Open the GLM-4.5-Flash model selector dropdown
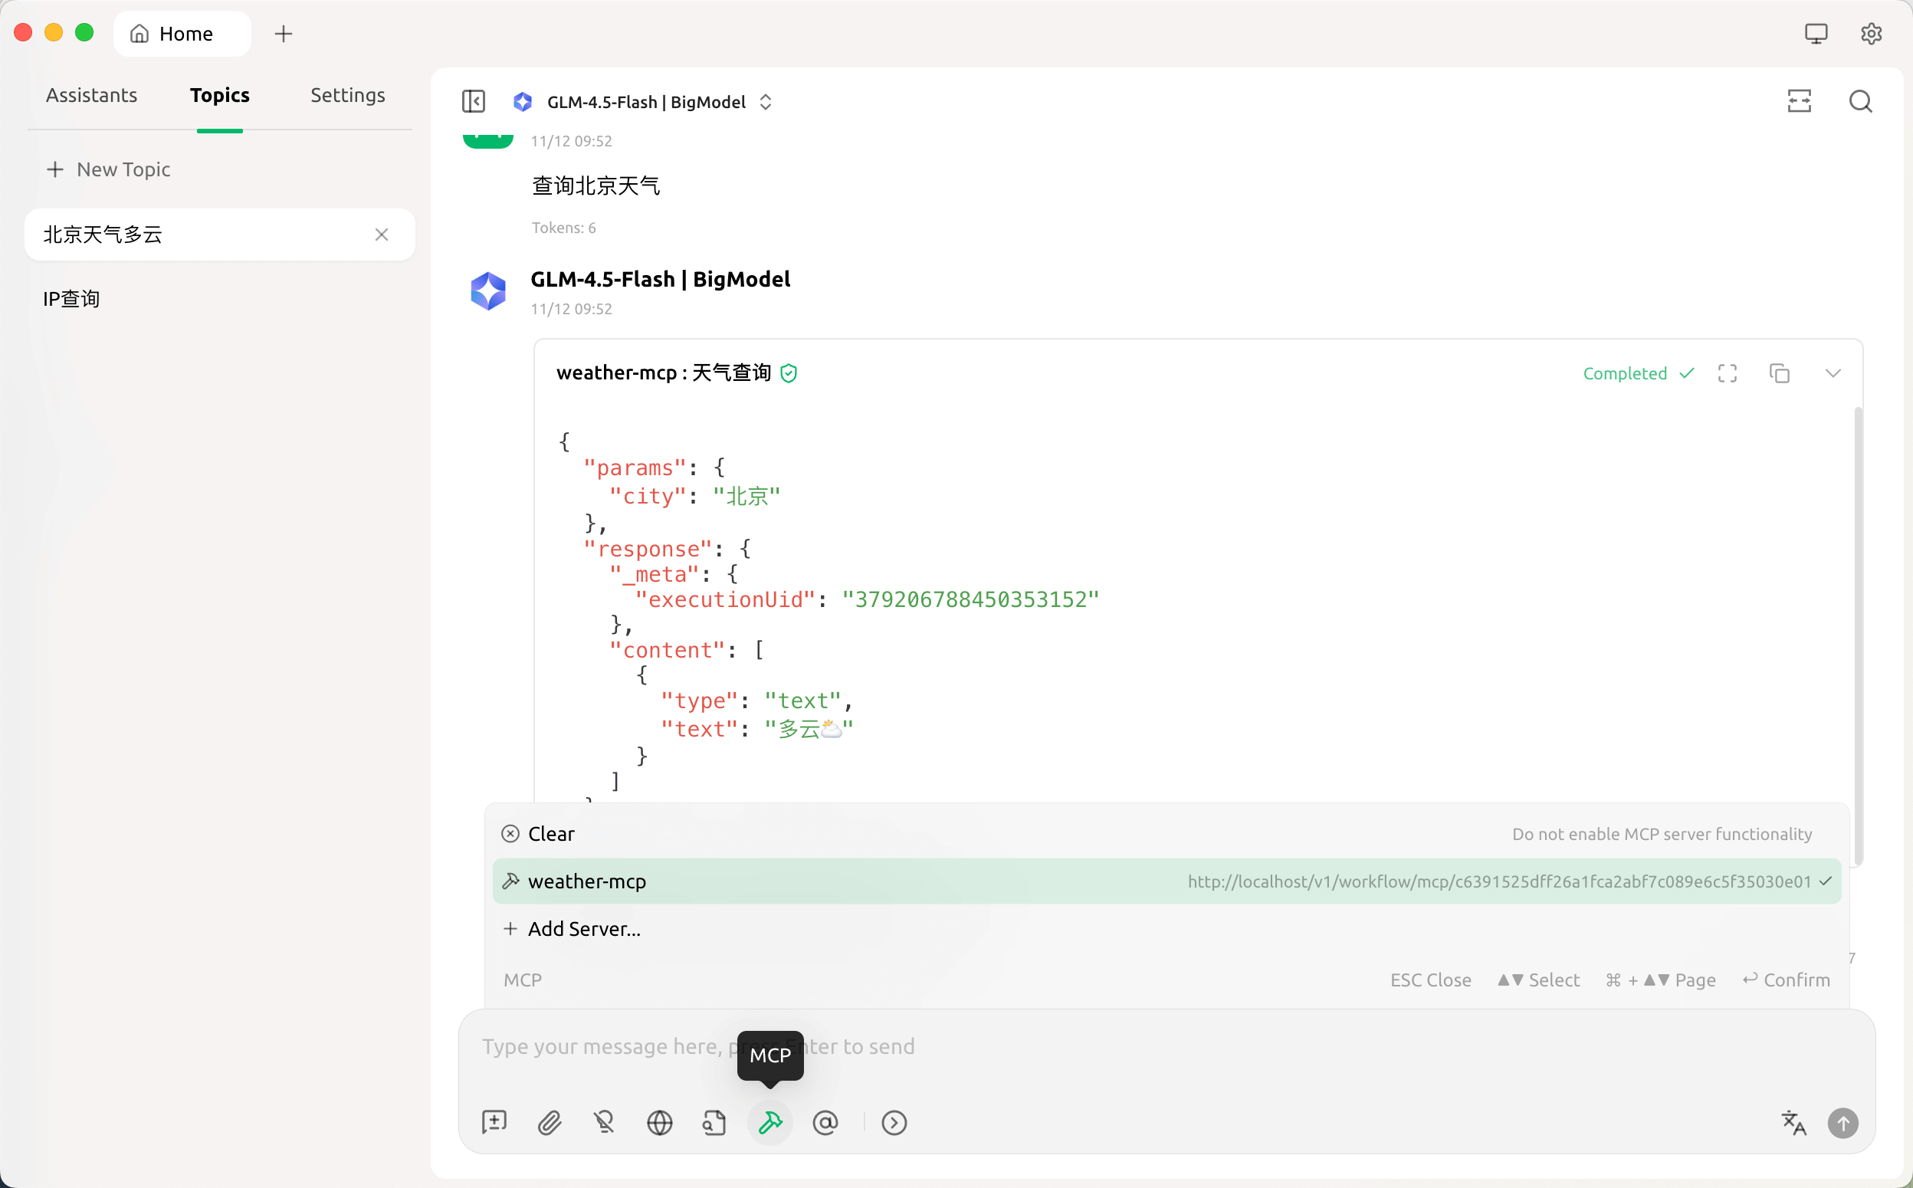The height and width of the screenshot is (1188, 1913). (x=645, y=102)
